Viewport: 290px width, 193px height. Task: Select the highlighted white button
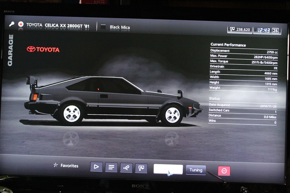(168, 169)
